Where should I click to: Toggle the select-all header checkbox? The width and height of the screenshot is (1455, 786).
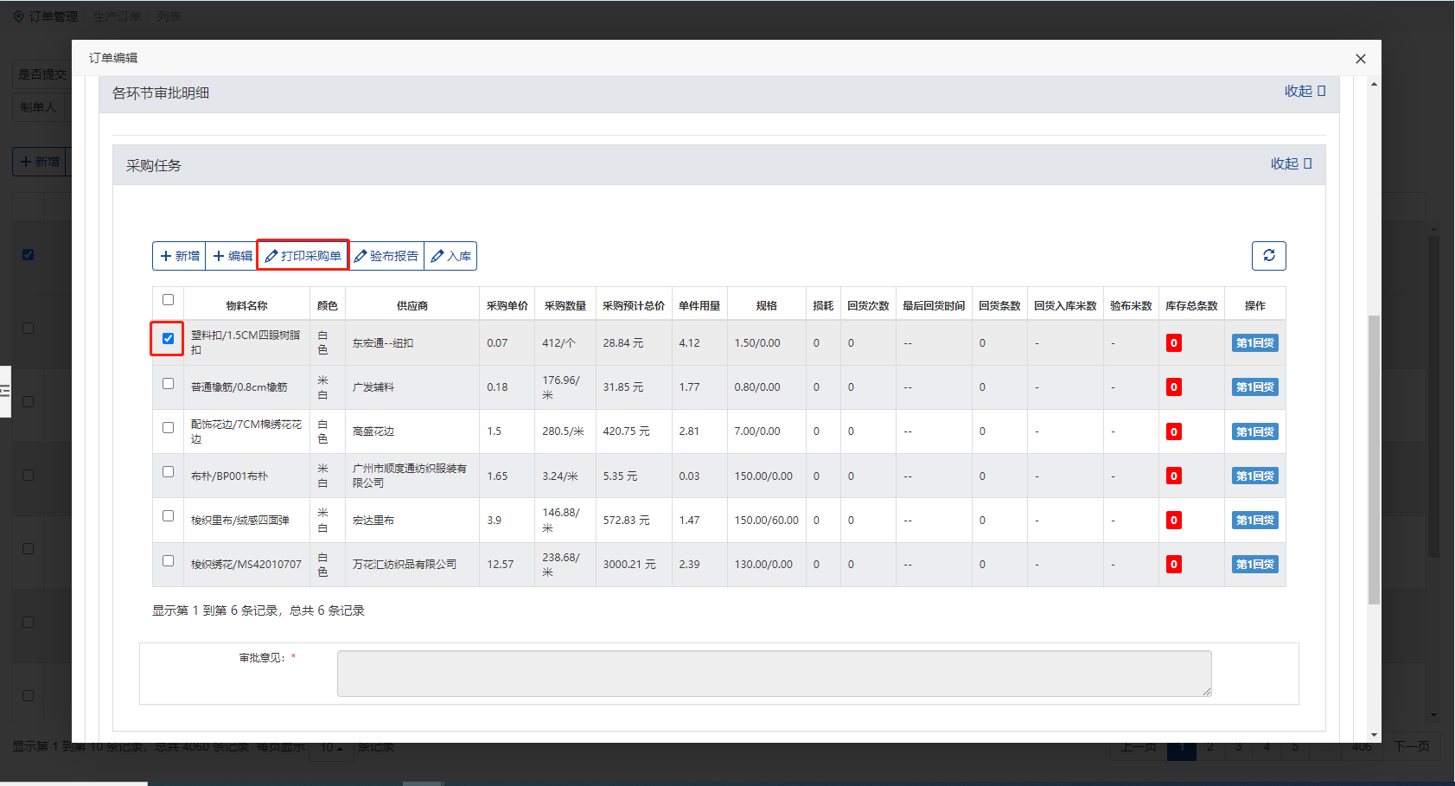coord(168,300)
